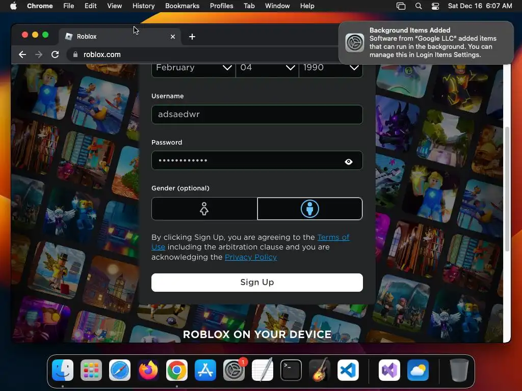Screen dimensions: 522x391
Task: Show the password with eye icon
Action: tap(349, 161)
